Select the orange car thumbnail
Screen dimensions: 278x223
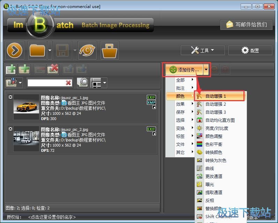pos(26,107)
